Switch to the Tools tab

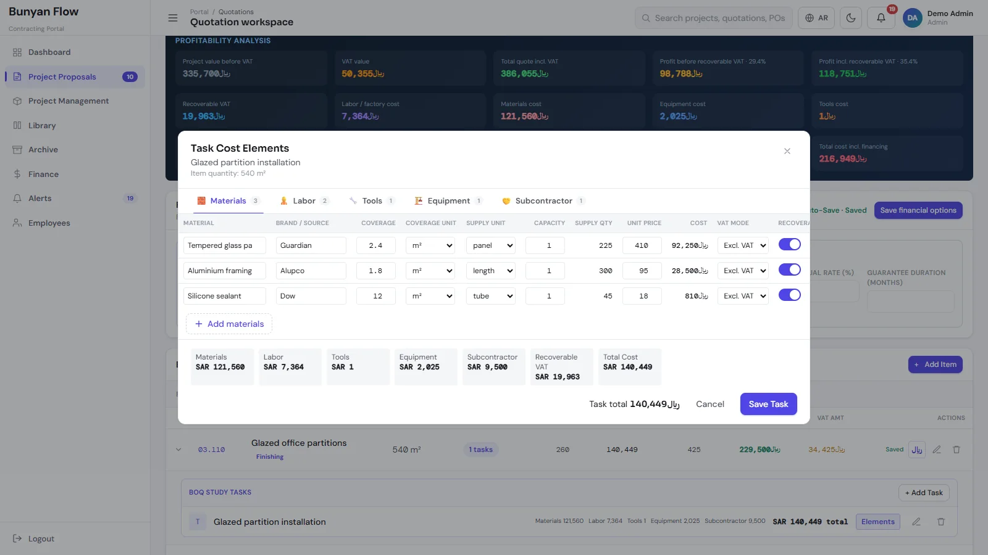(x=372, y=201)
